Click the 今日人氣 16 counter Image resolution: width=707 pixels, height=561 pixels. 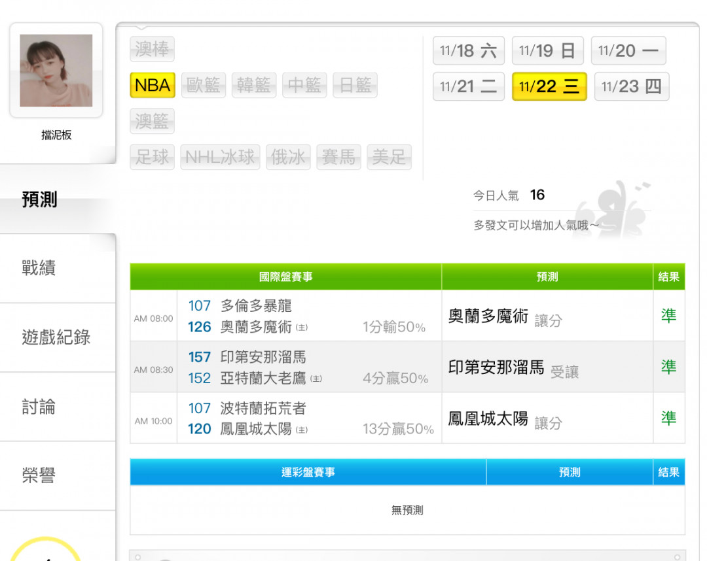[509, 195]
